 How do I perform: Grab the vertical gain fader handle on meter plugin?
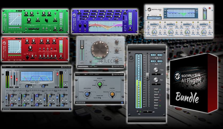148,76
